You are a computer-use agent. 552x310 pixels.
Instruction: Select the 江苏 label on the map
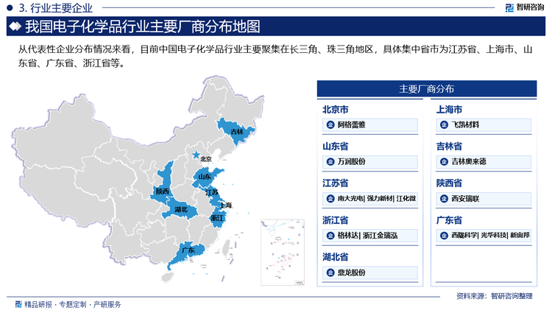coord(212,192)
